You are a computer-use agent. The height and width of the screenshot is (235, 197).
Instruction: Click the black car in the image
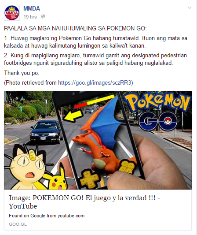[45, 131]
